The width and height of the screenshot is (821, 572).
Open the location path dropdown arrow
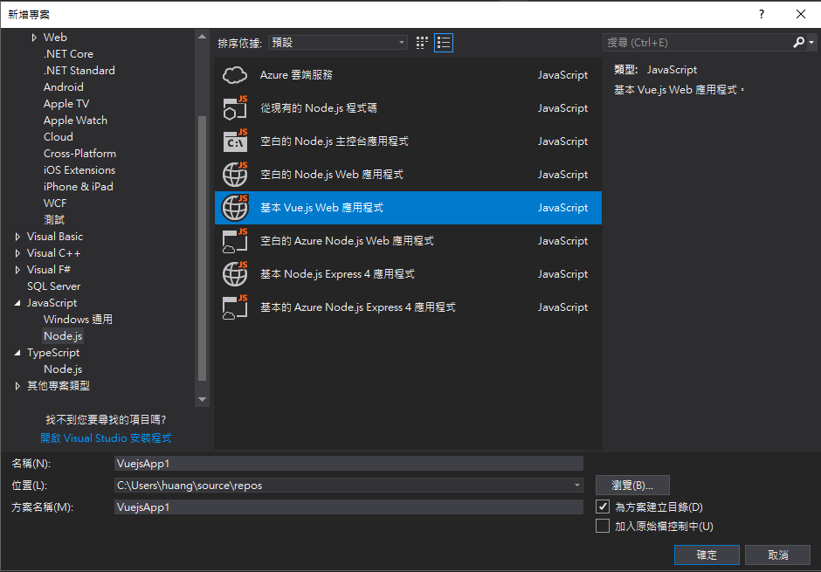(577, 486)
